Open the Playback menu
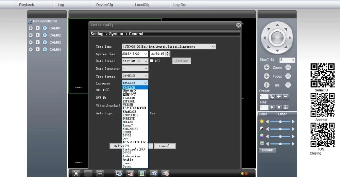The height and width of the screenshot is (177, 340). tap(27, 5)
